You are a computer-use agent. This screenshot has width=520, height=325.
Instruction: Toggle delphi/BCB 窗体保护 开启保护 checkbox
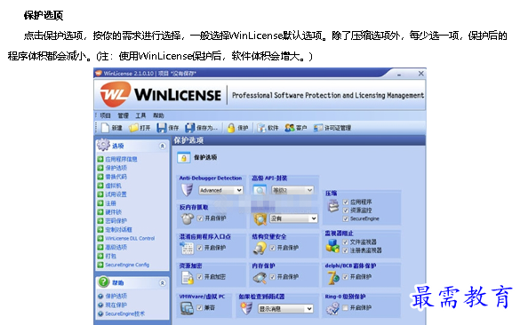(346, 277)
